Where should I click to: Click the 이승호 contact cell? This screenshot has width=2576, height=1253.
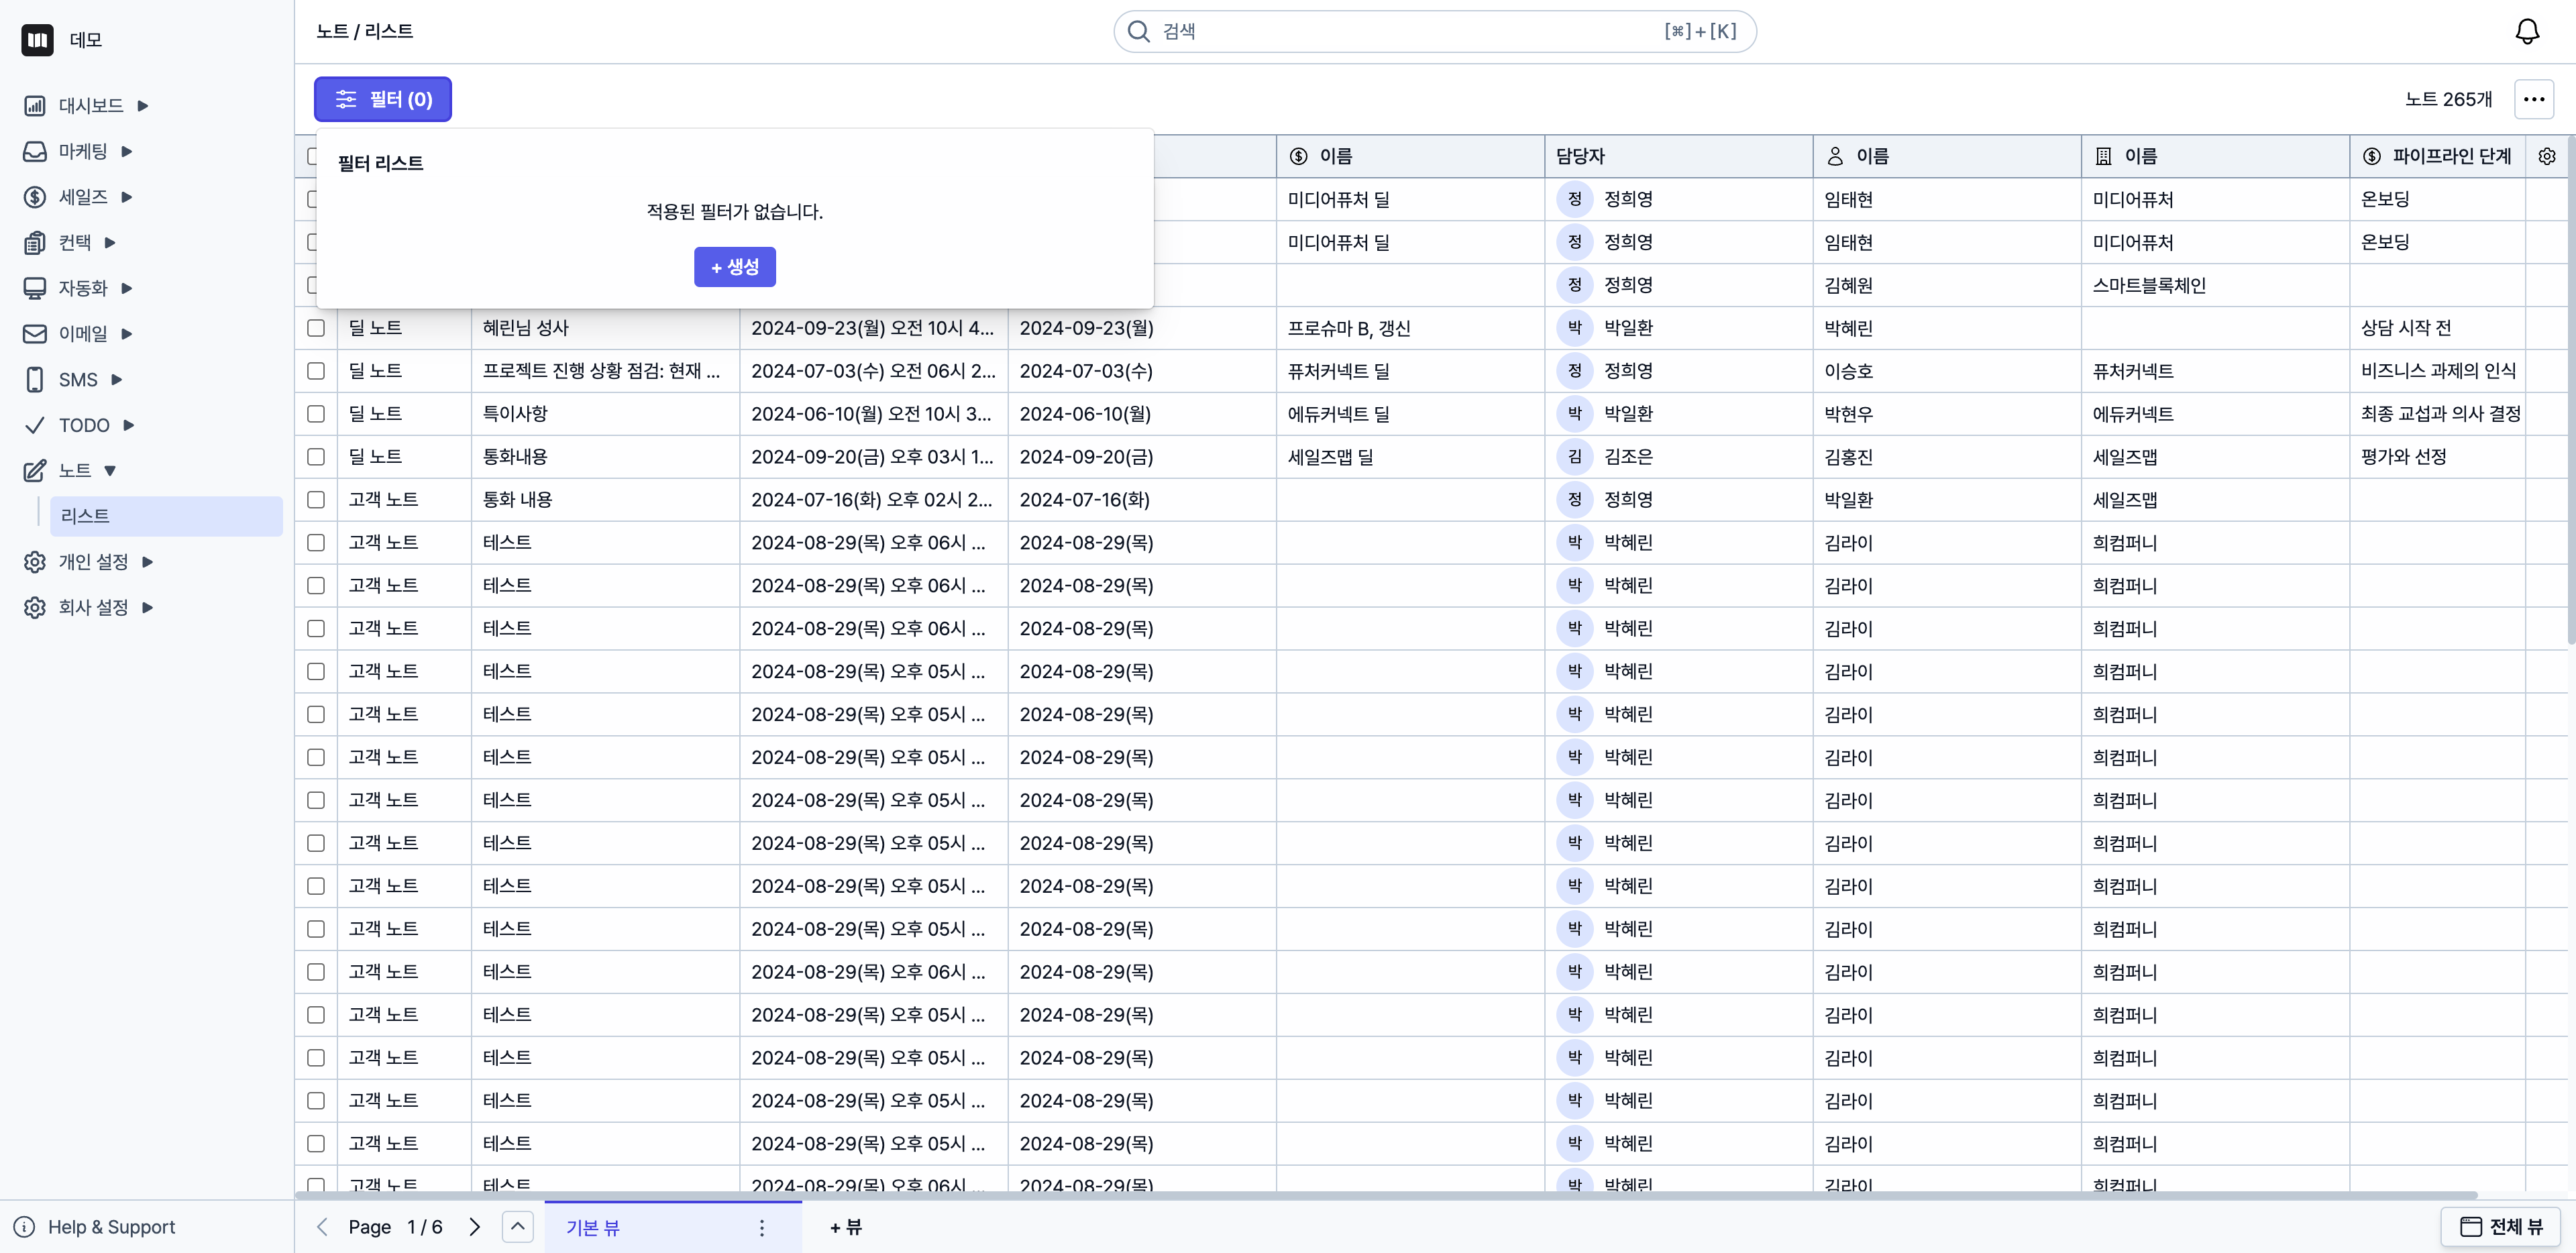[1946, 371]
